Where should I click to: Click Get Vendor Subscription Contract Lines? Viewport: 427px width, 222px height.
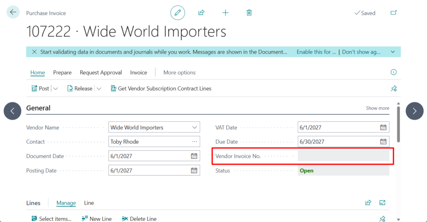click(x=161, y=89)
